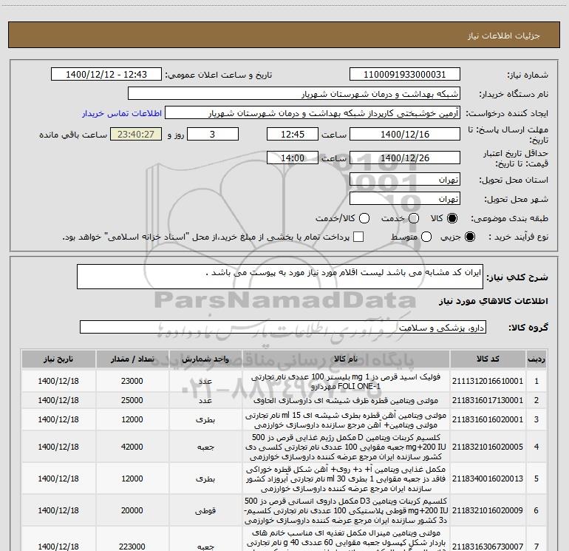
Task: Click the استان محل تحویل field
Action: click(405, 180)
